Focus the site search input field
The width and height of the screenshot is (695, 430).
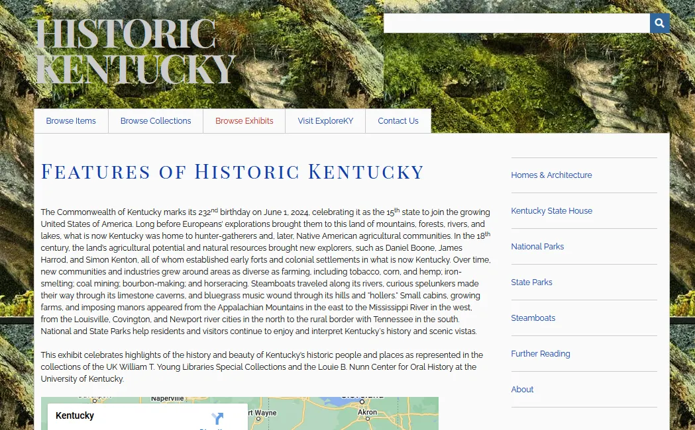[x=517, y=23]
